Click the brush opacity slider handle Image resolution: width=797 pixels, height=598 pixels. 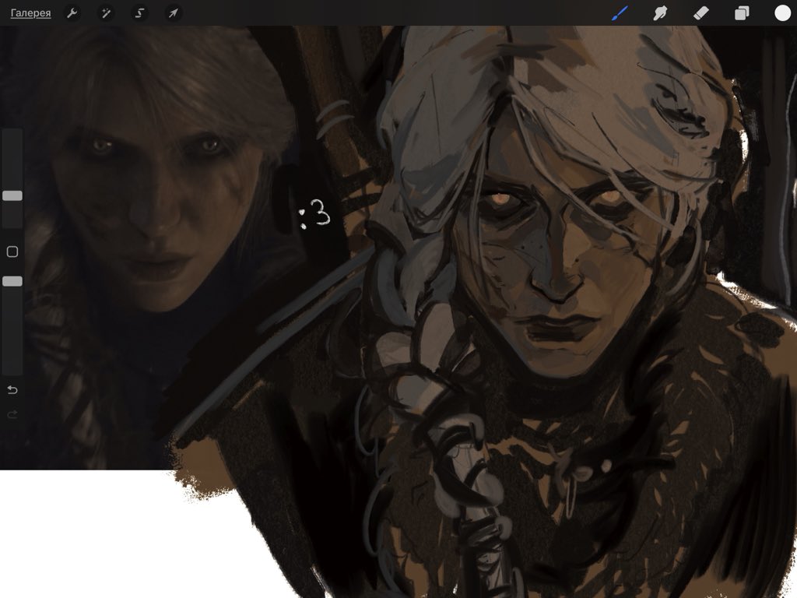[x=12, y=281]
